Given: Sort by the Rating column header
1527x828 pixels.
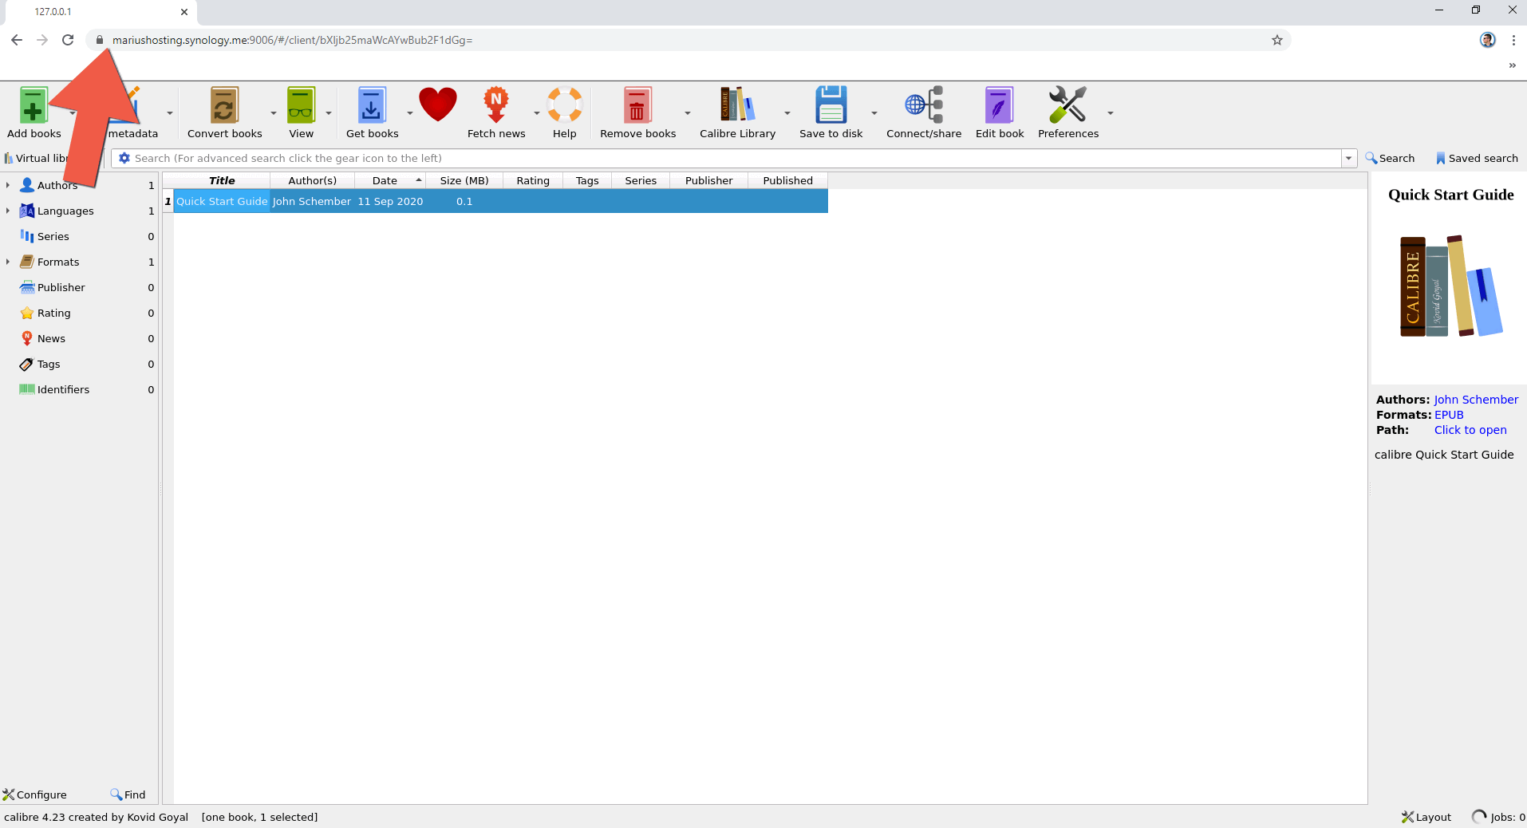Looking at the screenshot, I should coord(533,180).
